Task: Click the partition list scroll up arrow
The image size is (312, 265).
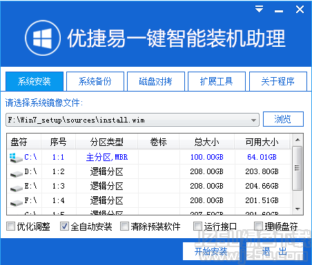Action: [298, 140]
